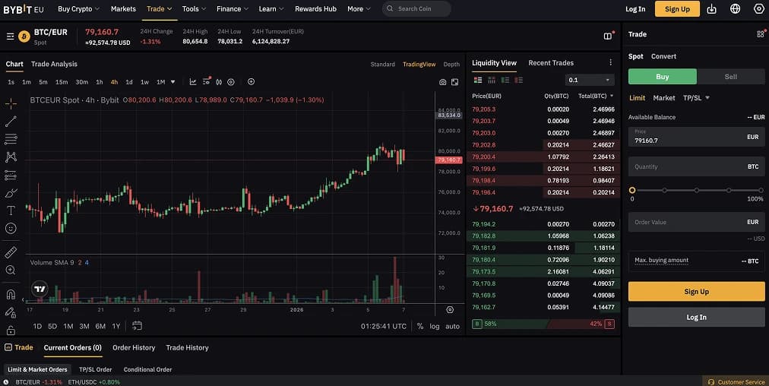Viewport: 769px width, 386px height.
Task: Toggle auto scale on the chart
Action: pyautogui.click(x=452, y=326)
